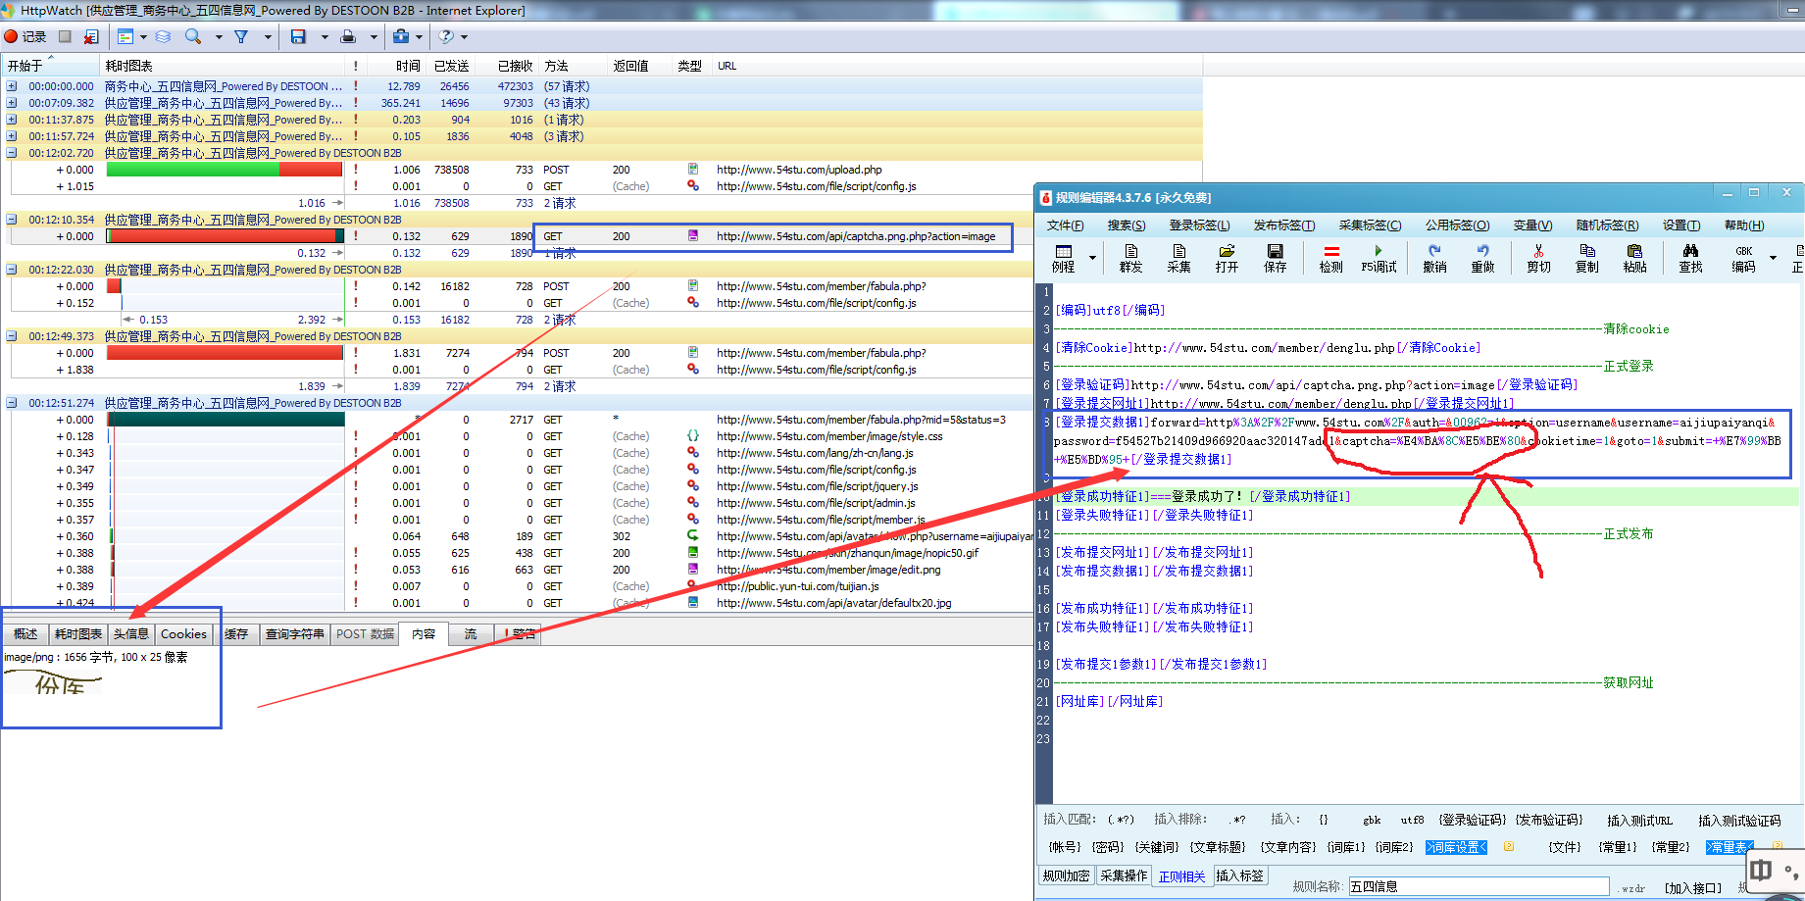
Task: Click the 词库设置 highlighted link
Action: (x=1455, y=847)
